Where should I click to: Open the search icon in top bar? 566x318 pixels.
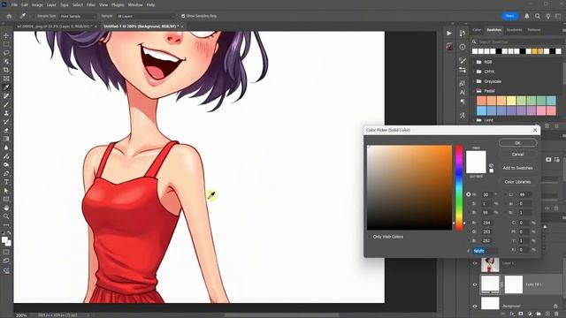coord(538,16)
